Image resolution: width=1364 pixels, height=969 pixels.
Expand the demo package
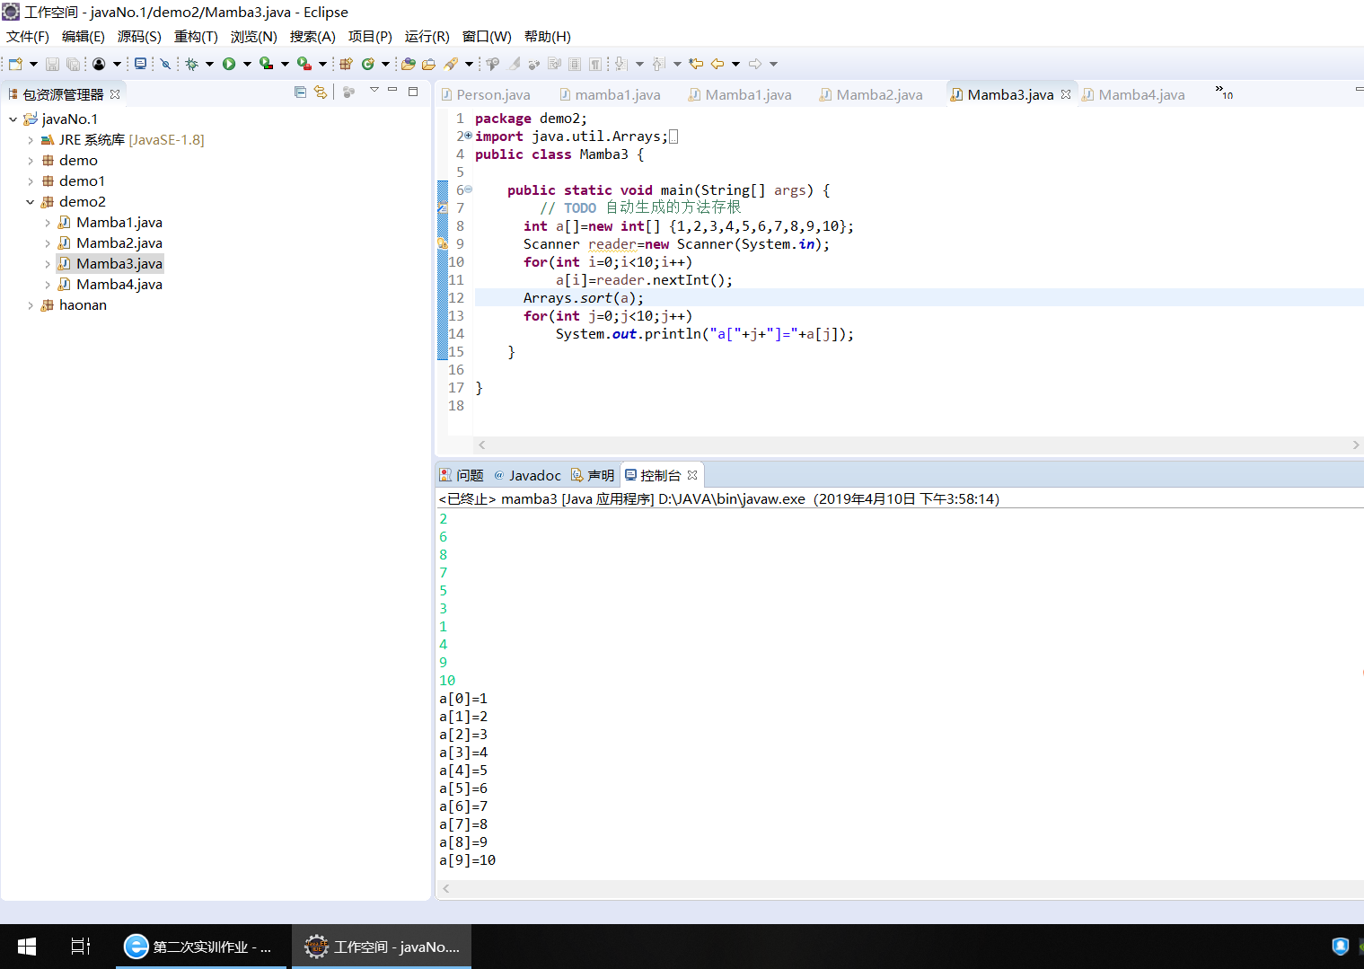click(31, 161)
